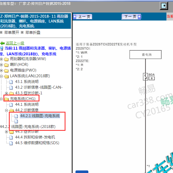Click open-folder icon of LAN系统(LAN)

pyautogui.click(x=7, y=76)
